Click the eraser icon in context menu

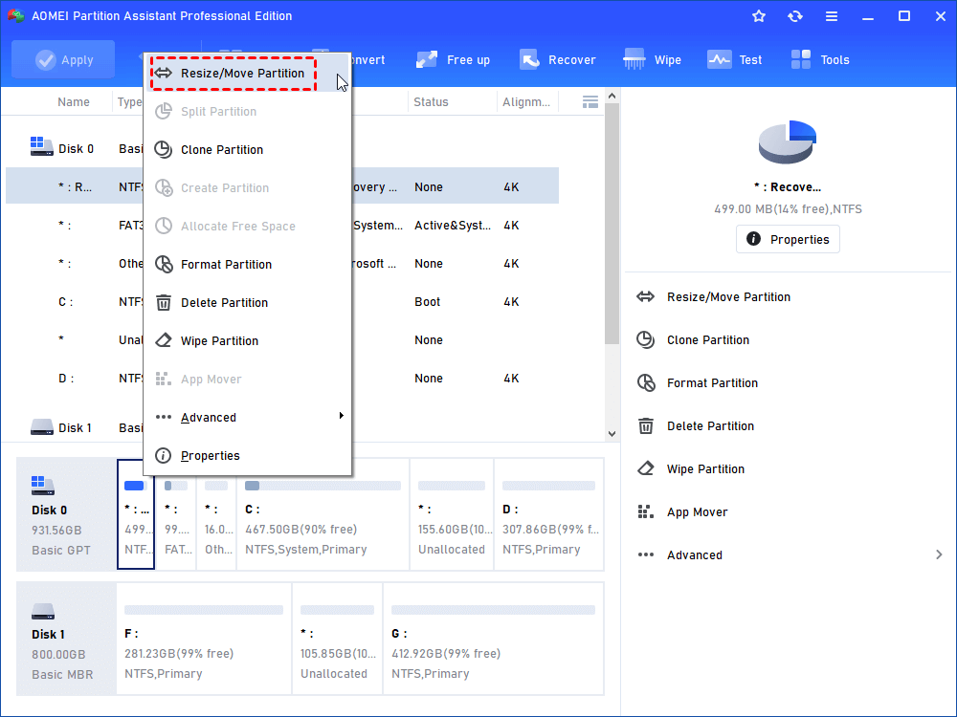(x=163, y=340)
